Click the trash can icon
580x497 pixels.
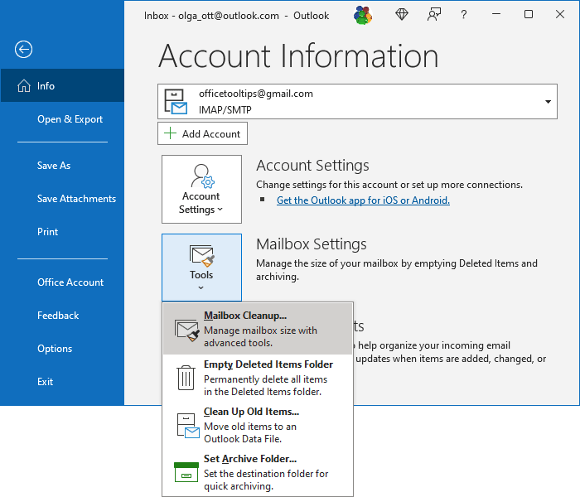tap(186, 377)
